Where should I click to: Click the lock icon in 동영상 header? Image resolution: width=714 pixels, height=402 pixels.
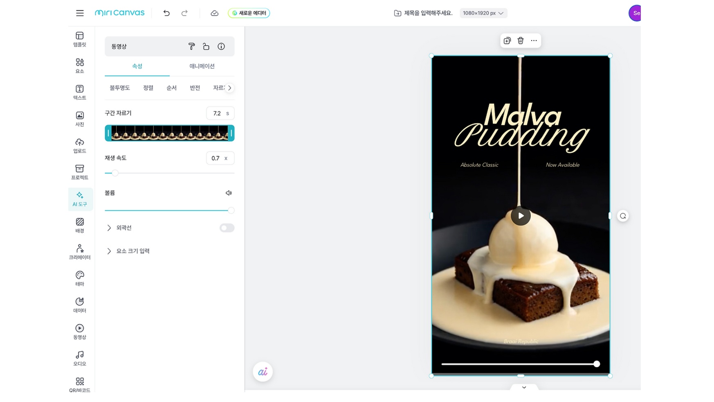(206, 46)
